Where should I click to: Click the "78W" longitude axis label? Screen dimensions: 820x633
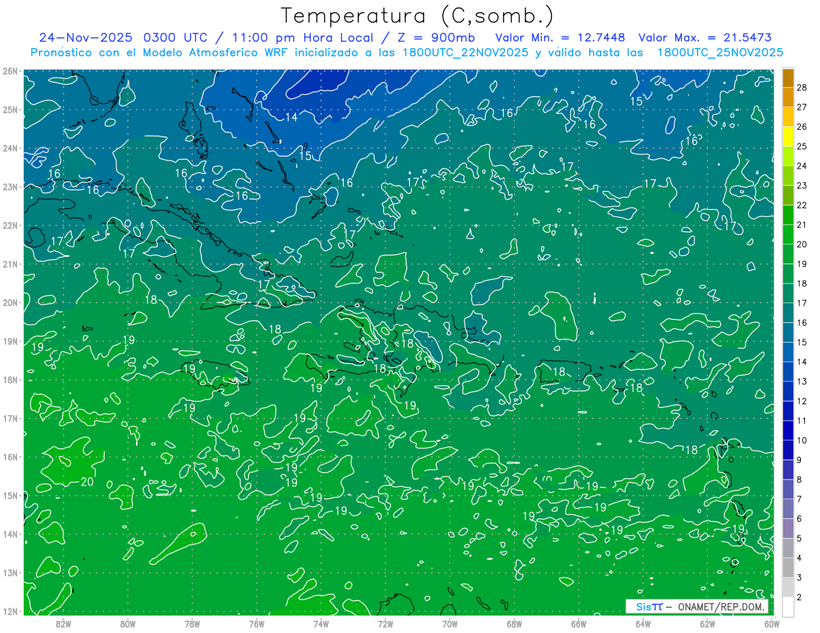coord(192,623)
